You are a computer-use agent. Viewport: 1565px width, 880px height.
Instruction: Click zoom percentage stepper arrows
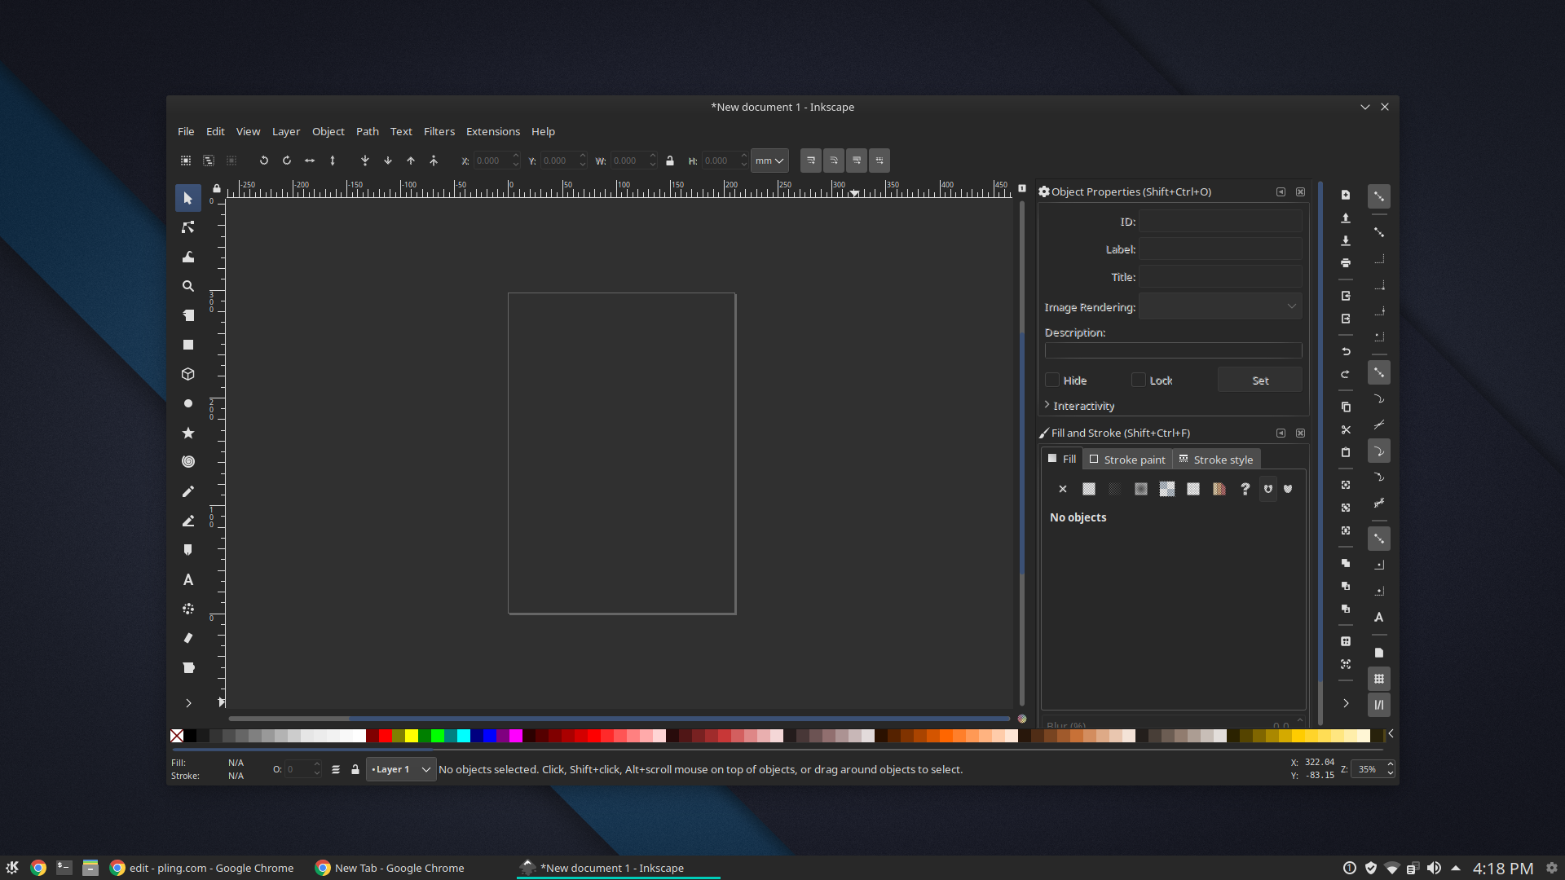pyautogui.click(x=1391, y=769)
